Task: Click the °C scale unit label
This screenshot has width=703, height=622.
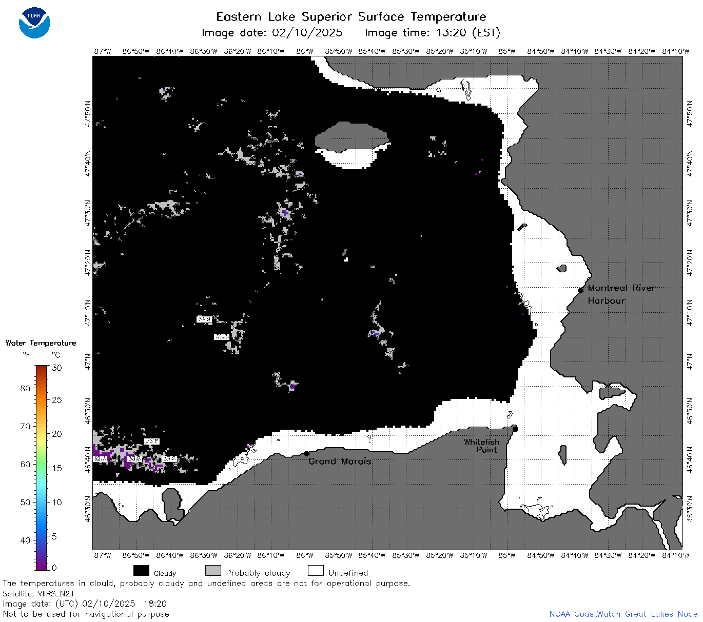Action: click(56, 355)
